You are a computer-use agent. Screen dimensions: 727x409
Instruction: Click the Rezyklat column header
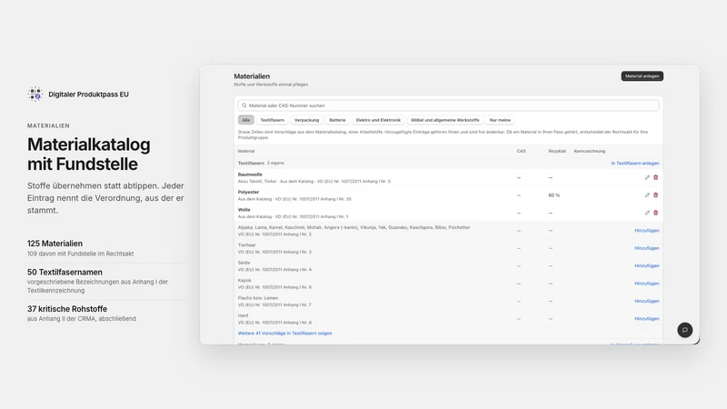[x=557, y=151]
